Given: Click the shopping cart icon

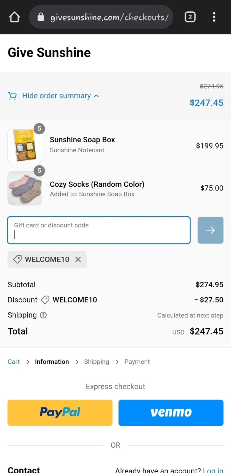Looking at the screenshot, I should pyautogui.click(x=12, y=96).
